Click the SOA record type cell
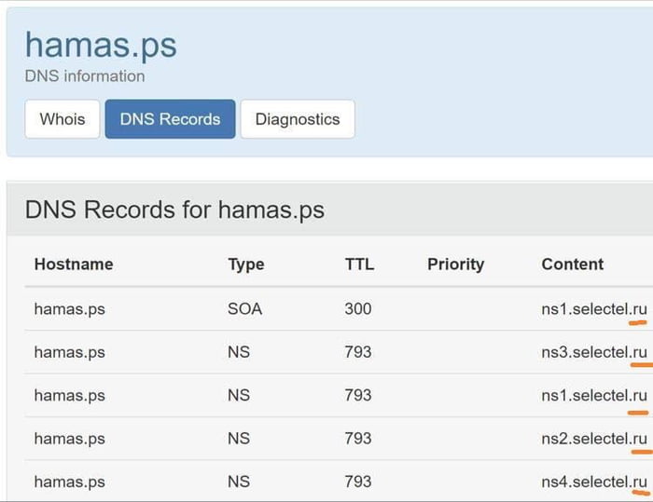Image resolution: width=653 pixels, height=502 pixels. [244, 308]
